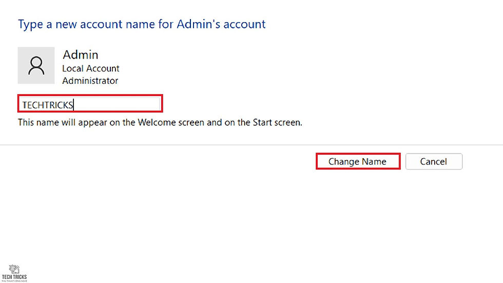
Task: Click the words Start screen in description
Action: [x=277, y=122]
